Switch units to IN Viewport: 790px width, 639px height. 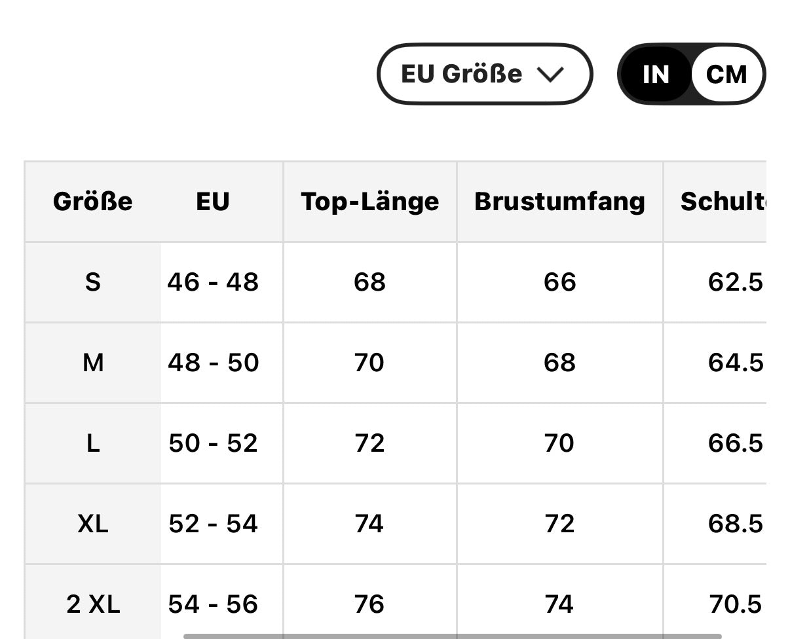pos(655,75)
